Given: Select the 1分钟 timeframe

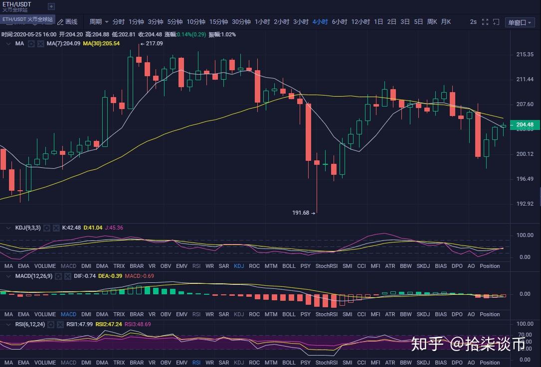Looking at the screenshot, I should (x=136, y=22).
